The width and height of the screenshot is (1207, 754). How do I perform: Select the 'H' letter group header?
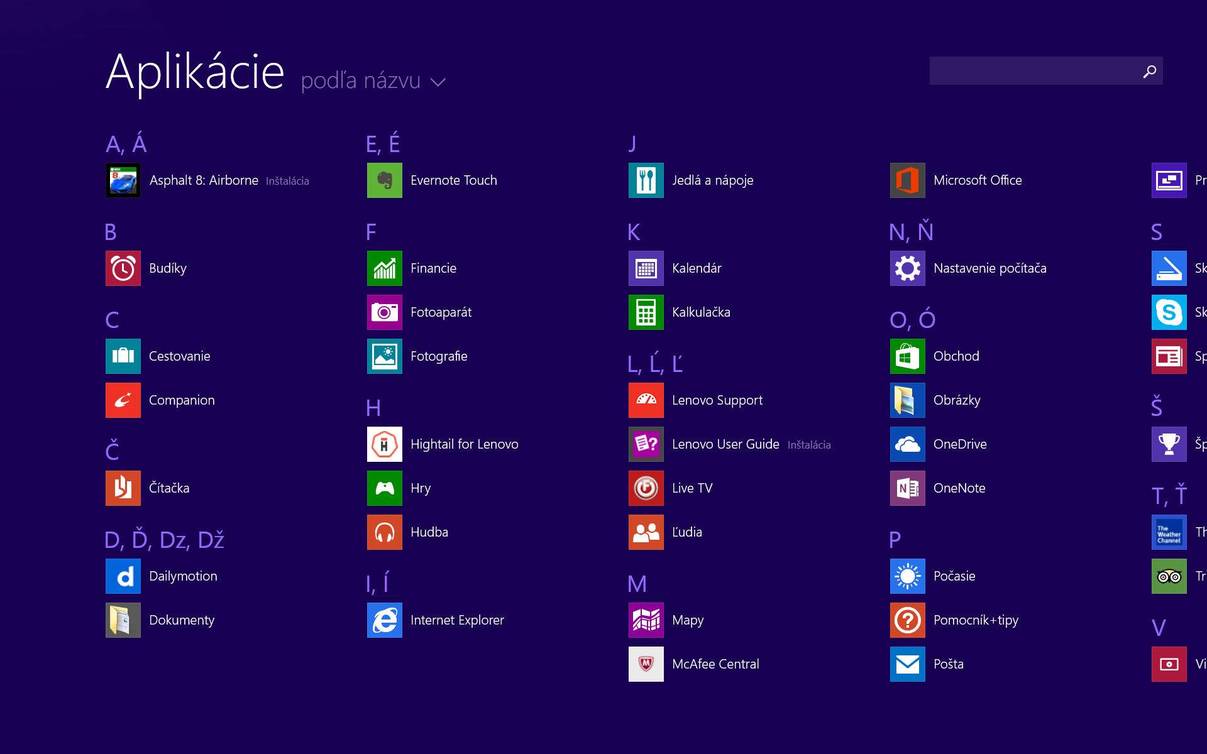click(373, 408)
